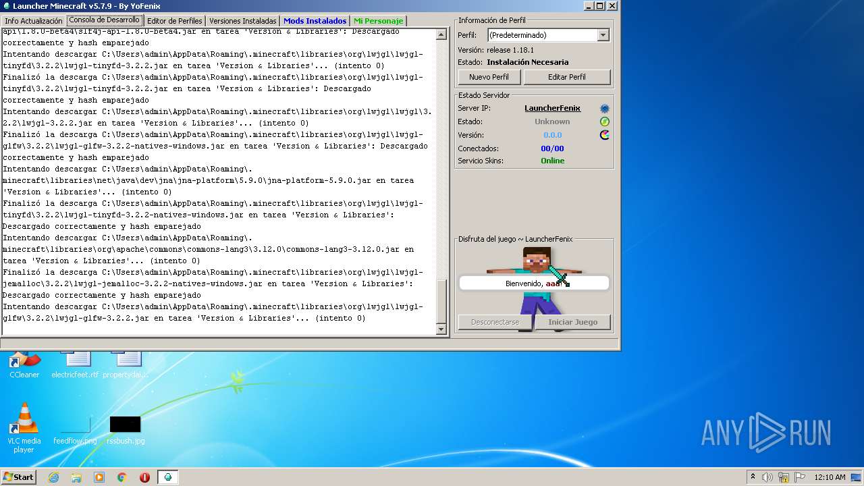This screenshot has width=864, height=486.
Task: Open the Mods Instalados tab
Action: [x=315, y=21]
